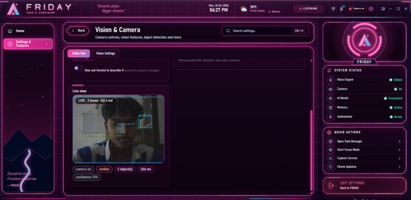This screenshot has height=200, width=411.
Task: Click the search magnifier icon
Action: coord(228,31)
